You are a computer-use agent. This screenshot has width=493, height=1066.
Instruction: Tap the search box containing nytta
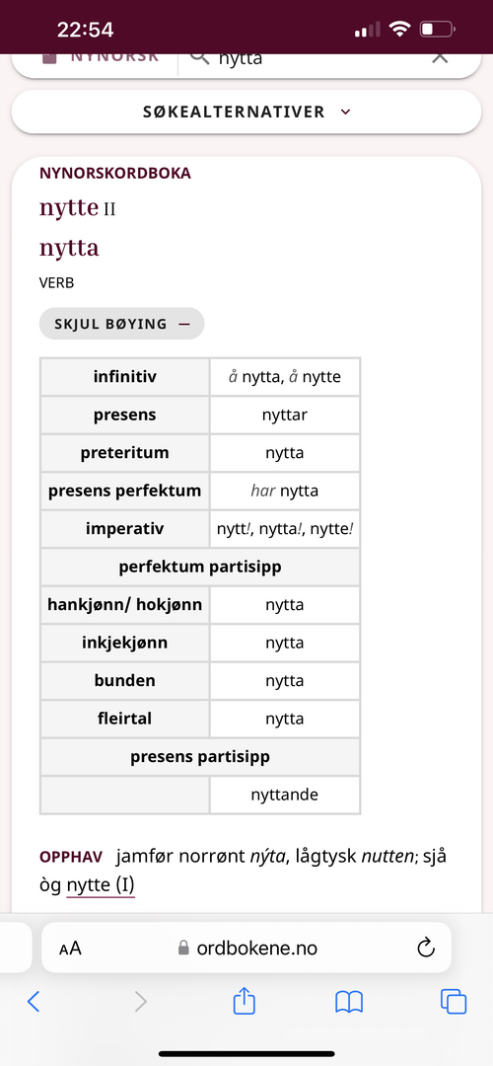tap(319, 60)
